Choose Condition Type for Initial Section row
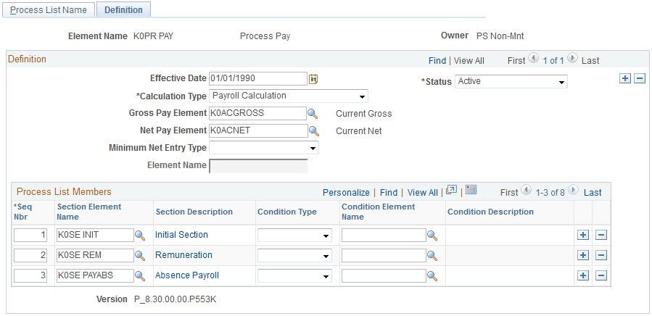 pyautogui.click(x=294, y=236)
